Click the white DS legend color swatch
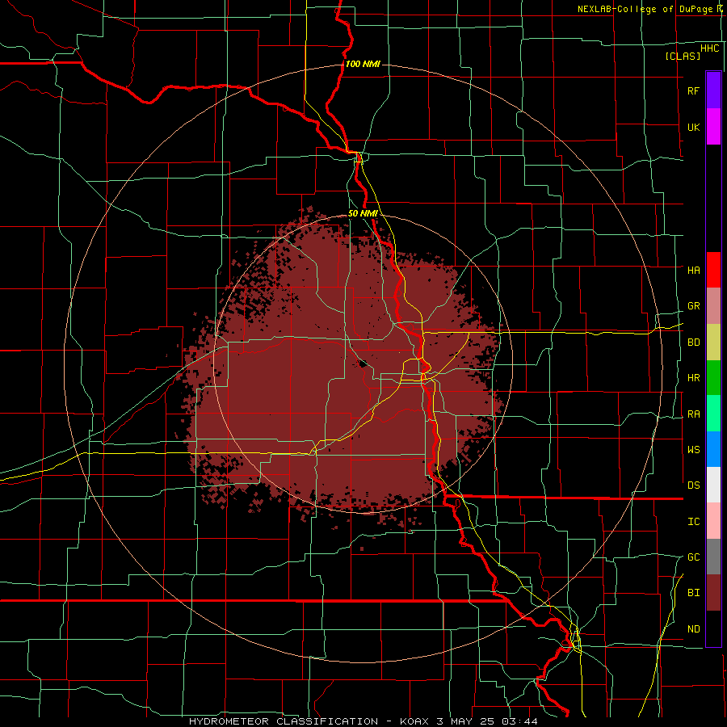 [713, 485]
